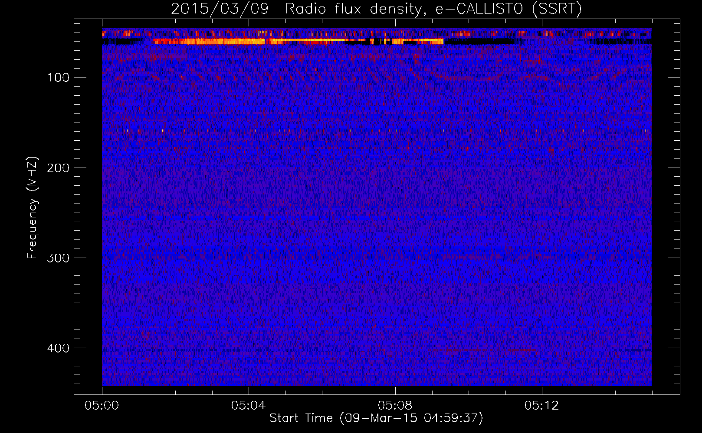Click the '05:00' time tick label

coord(102,406)
